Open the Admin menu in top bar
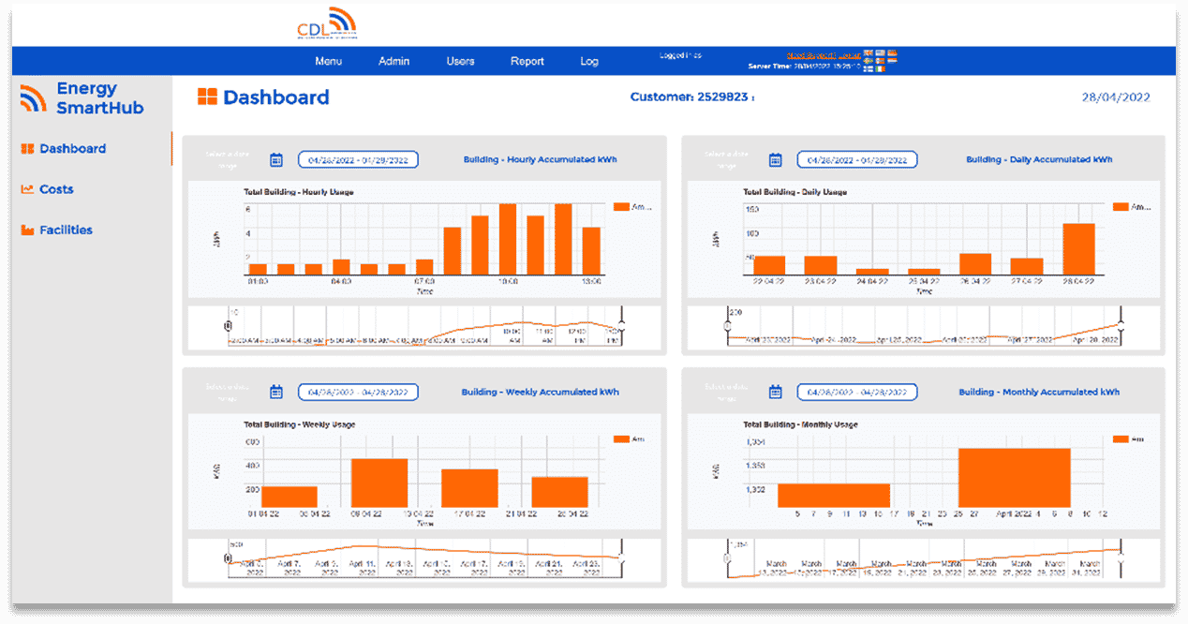Screen dimensions: 1188x624 (394, 62)
